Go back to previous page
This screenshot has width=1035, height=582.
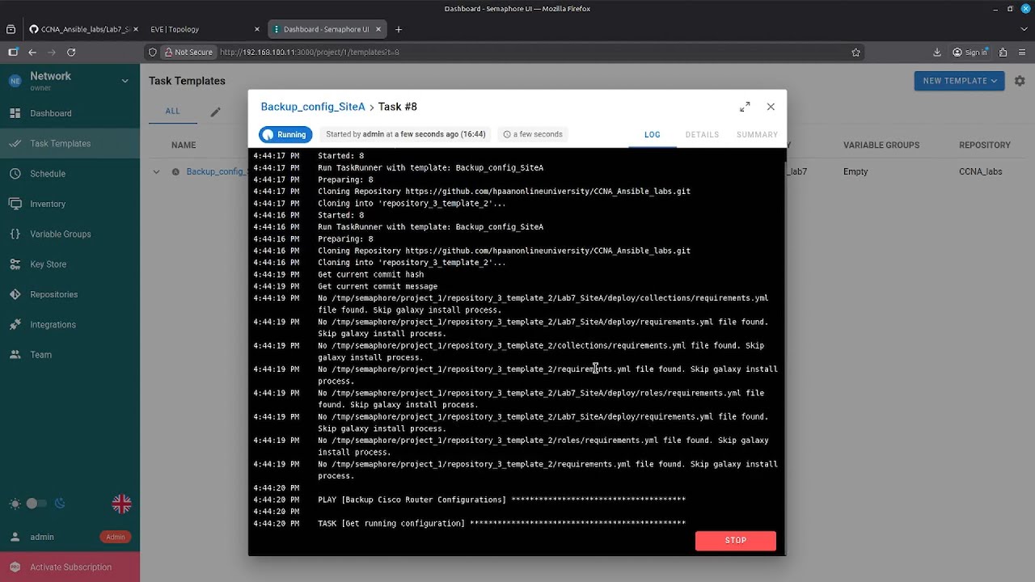click(x=32, y=52)
